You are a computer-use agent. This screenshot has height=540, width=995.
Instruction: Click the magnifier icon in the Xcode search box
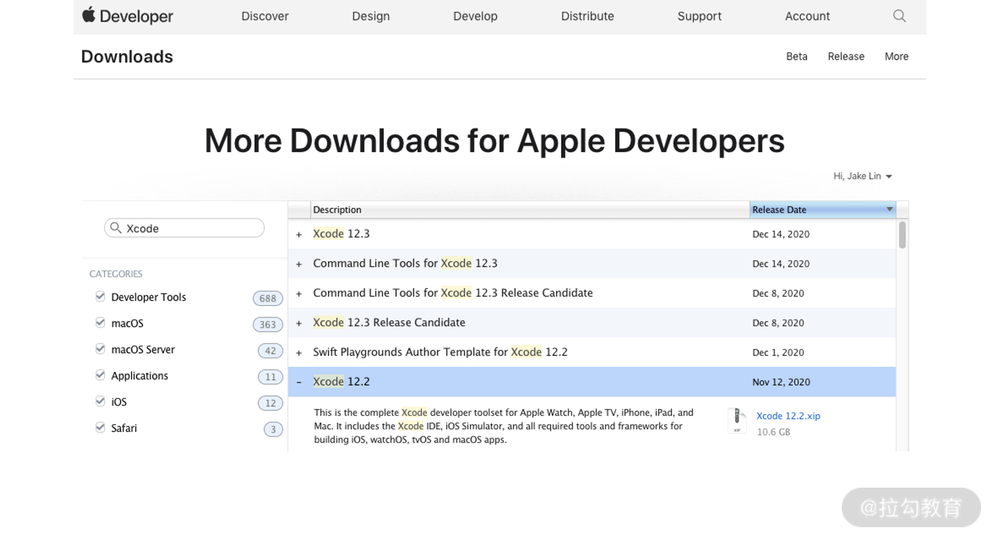click(115, 228)
